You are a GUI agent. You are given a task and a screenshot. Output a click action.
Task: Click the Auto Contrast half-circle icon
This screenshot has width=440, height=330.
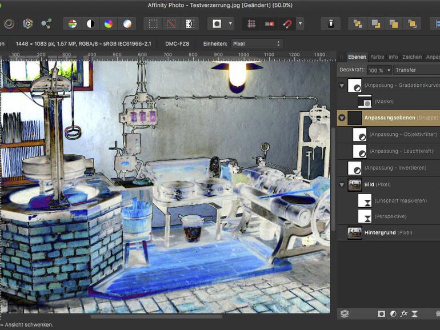(x=90, y=24)
